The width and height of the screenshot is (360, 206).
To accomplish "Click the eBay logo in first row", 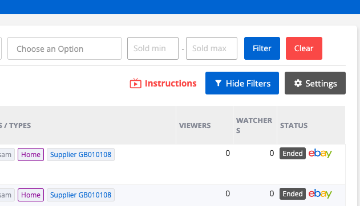I will 320,153.
